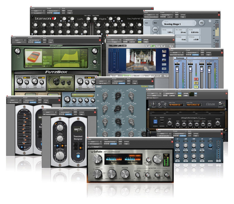The image size is (234, 204).
Task: Open the Cab Type dropdown in Eleven
Action: (x=194, y=105)
